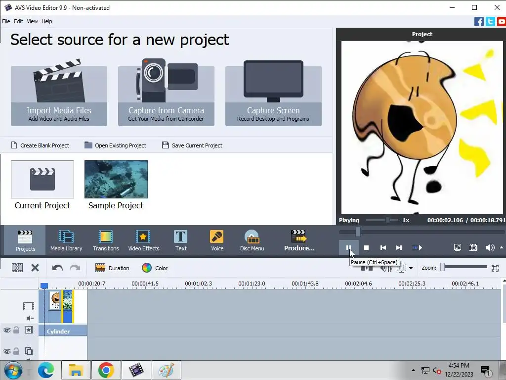Open the Text tab
Screen dimensions: 506x380
point(181,241)
